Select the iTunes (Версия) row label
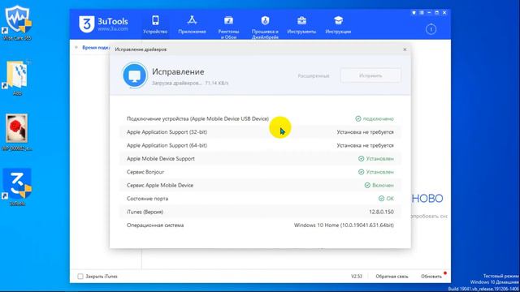The height and width of the screenshot is (292, 520). (145, 212)
